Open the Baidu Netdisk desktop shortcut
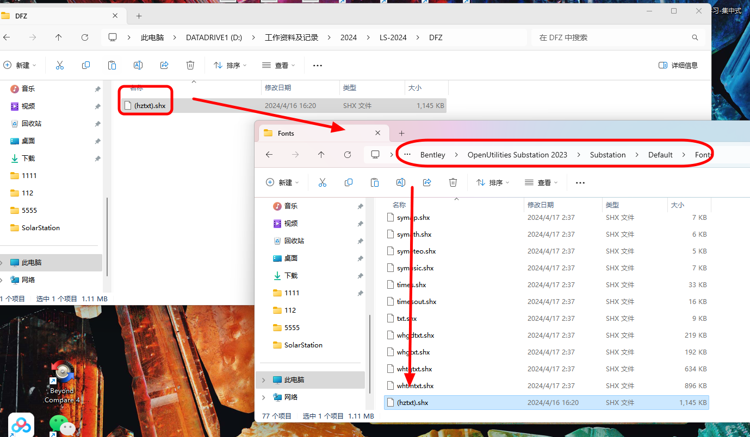Image resolution: width=750 pixels, height=437 pixels. point(21,425)
